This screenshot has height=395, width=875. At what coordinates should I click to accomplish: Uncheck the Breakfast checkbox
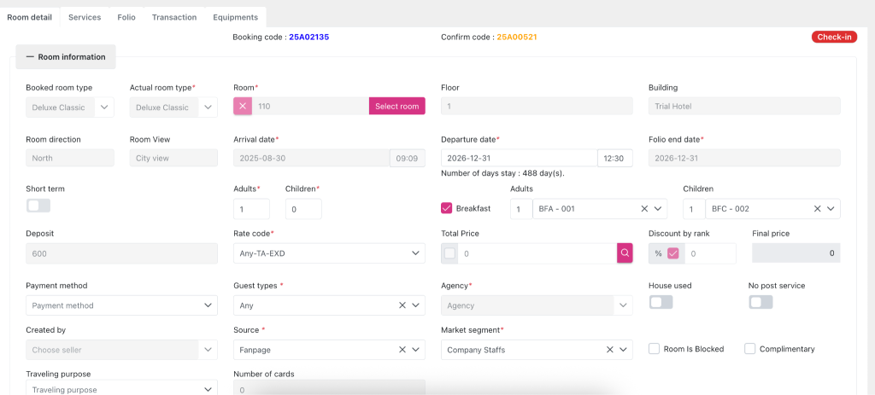446,208
